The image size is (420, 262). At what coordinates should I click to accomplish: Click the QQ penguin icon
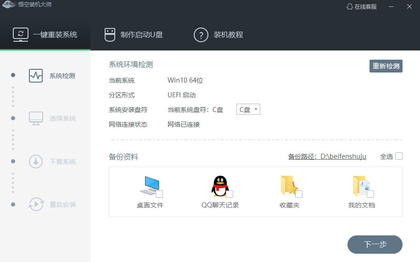pyautogui.click(x=219, y=186)
